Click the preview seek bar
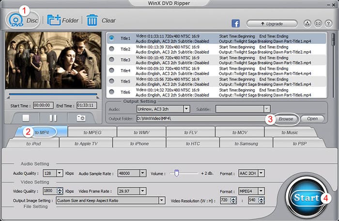Screen dimensions: 339x221 (x=53, y=94)
